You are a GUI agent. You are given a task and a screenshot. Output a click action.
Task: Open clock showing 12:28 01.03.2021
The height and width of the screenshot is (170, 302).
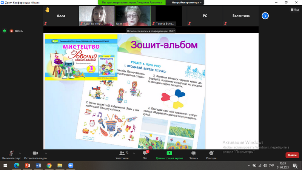(x=283, y=165)
